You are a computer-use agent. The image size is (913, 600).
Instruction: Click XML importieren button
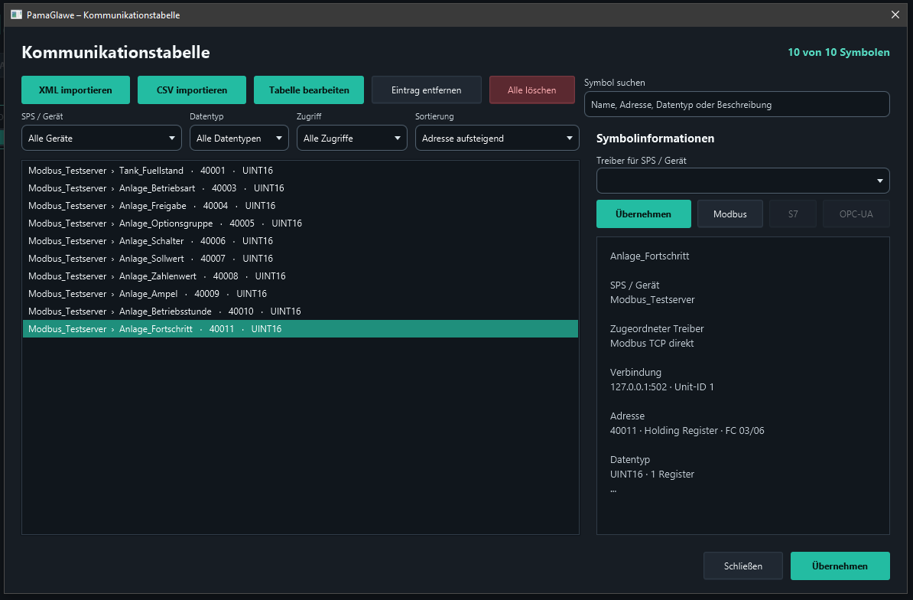tap(76, 90)
